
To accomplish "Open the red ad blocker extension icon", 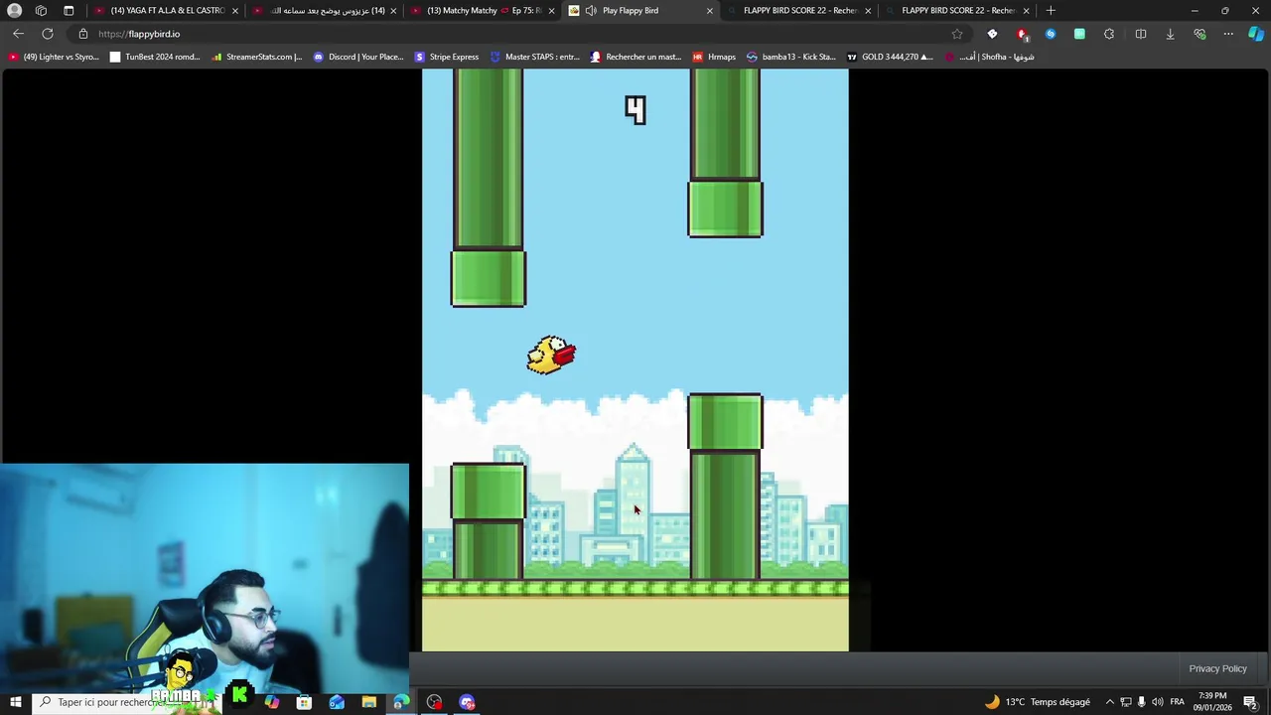I will coord(1022,34).
